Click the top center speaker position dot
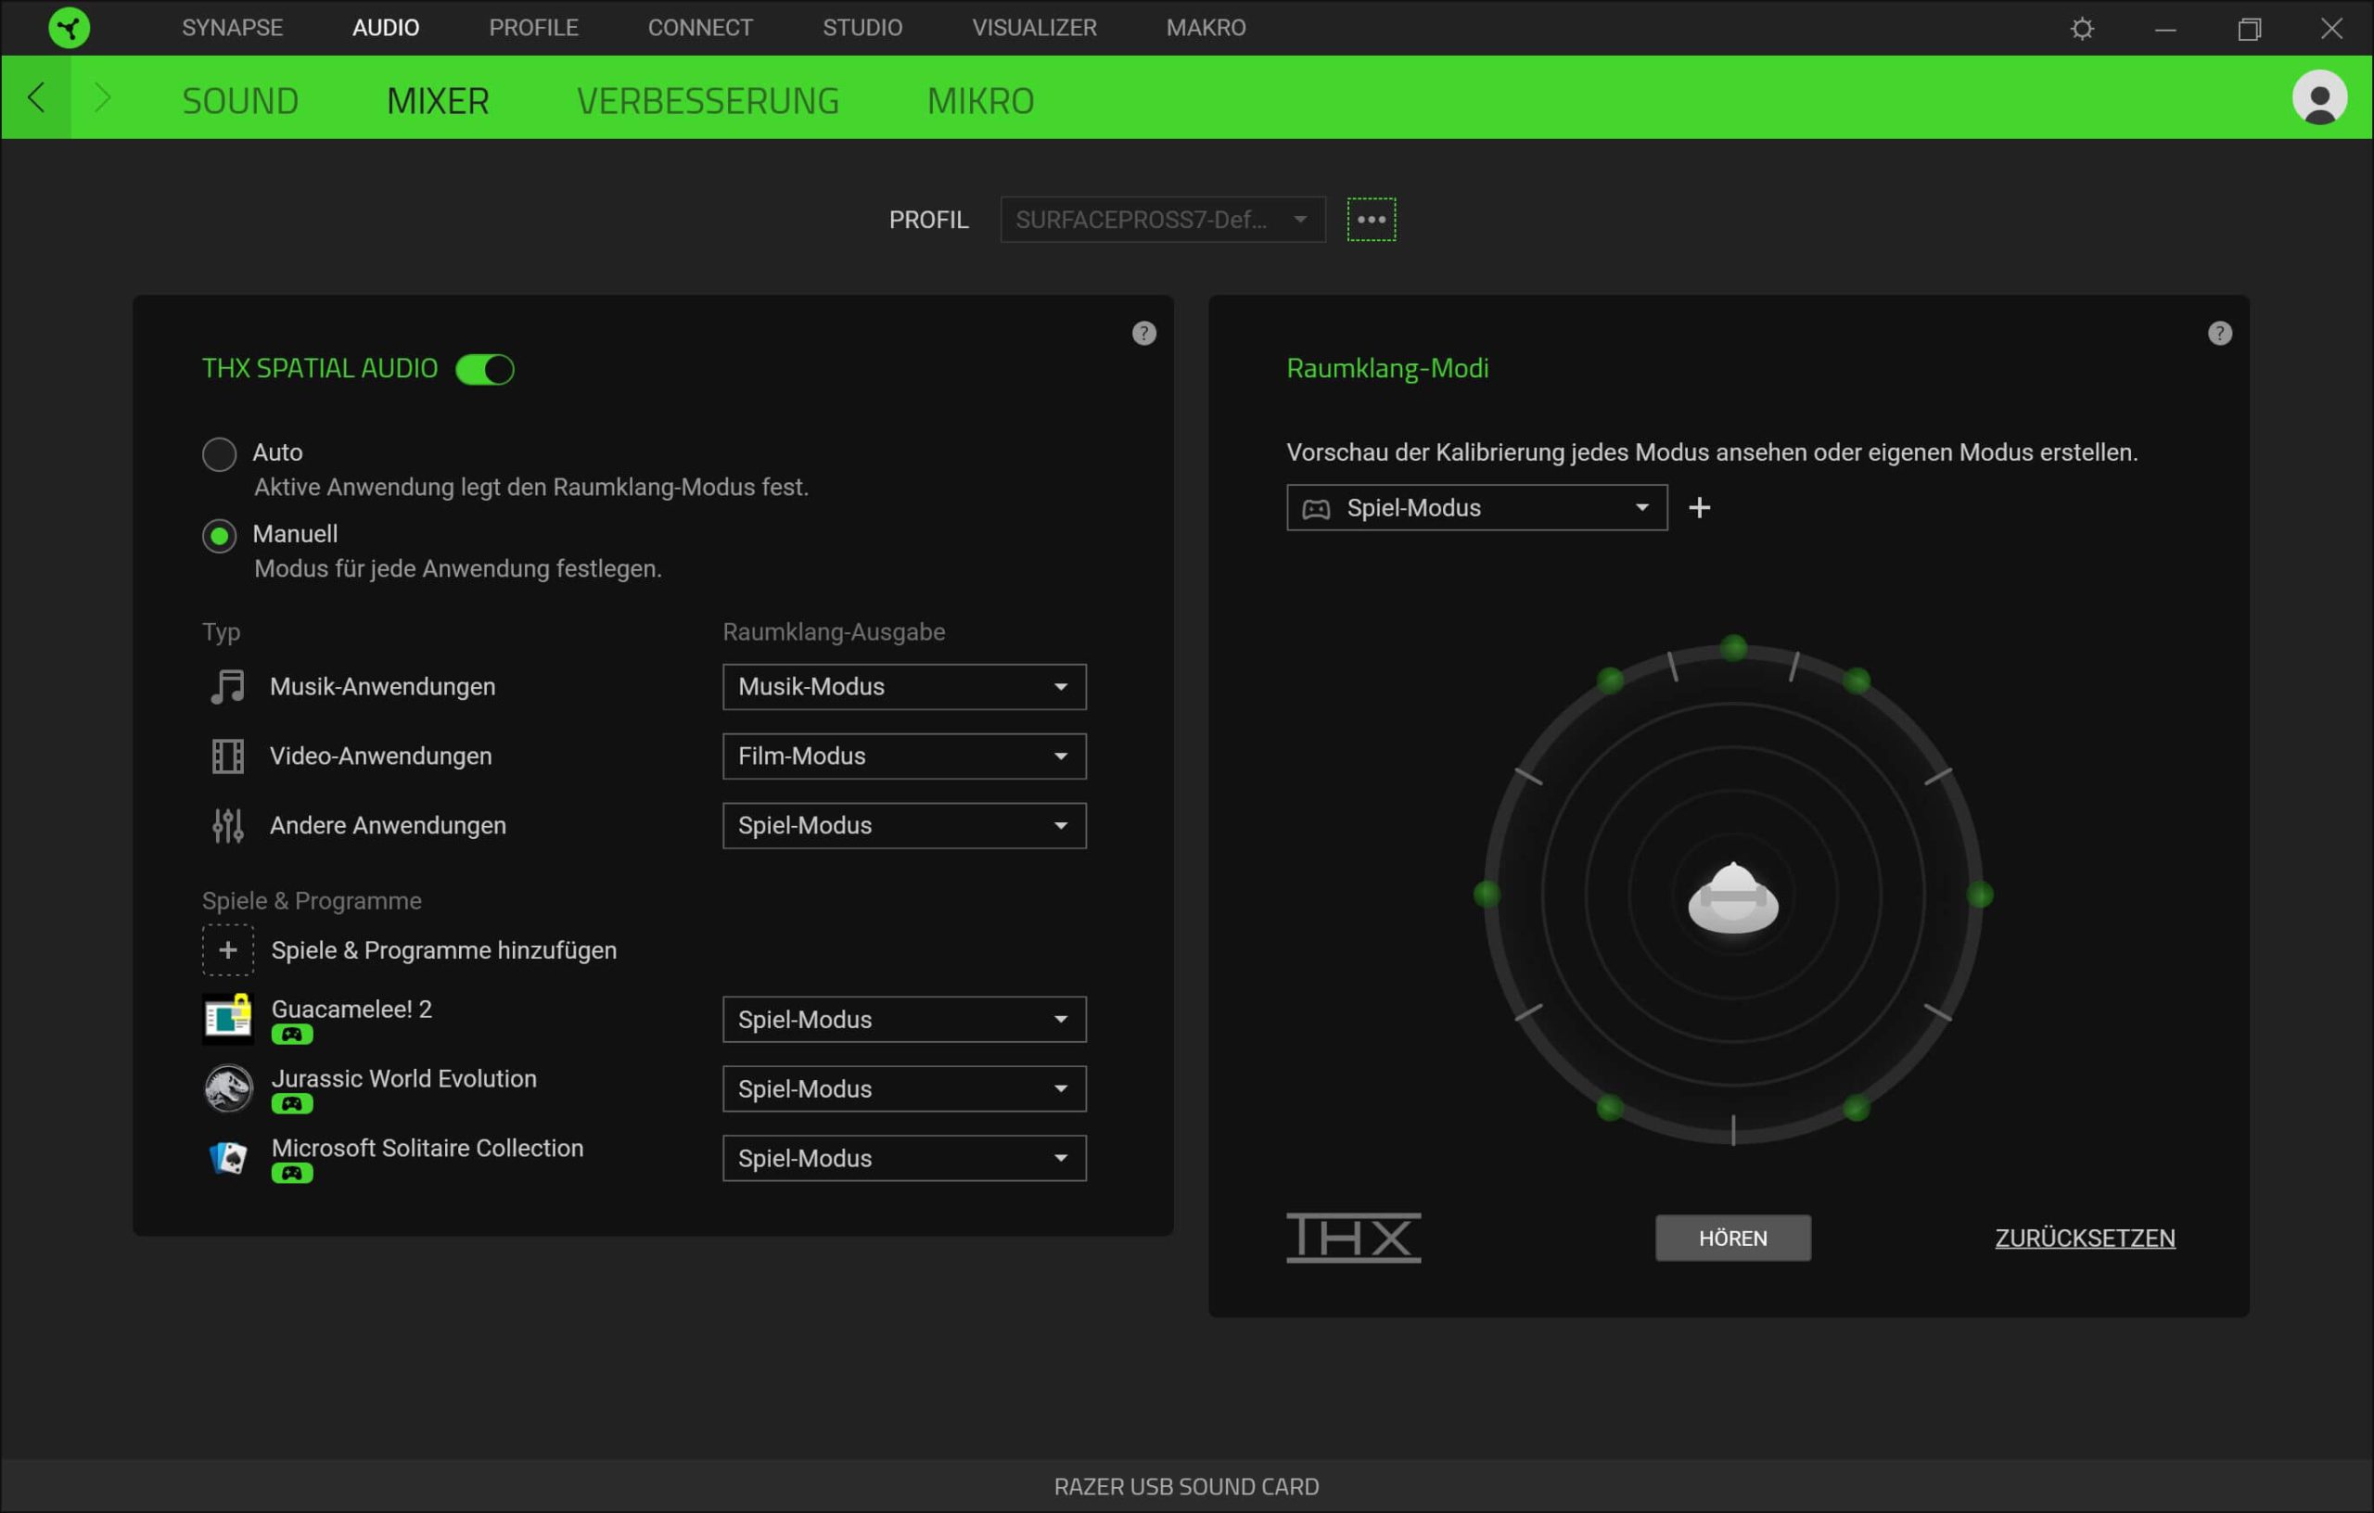Image resolution: width=2374 pixels, height=1513 pixels. pos(1733,648)
